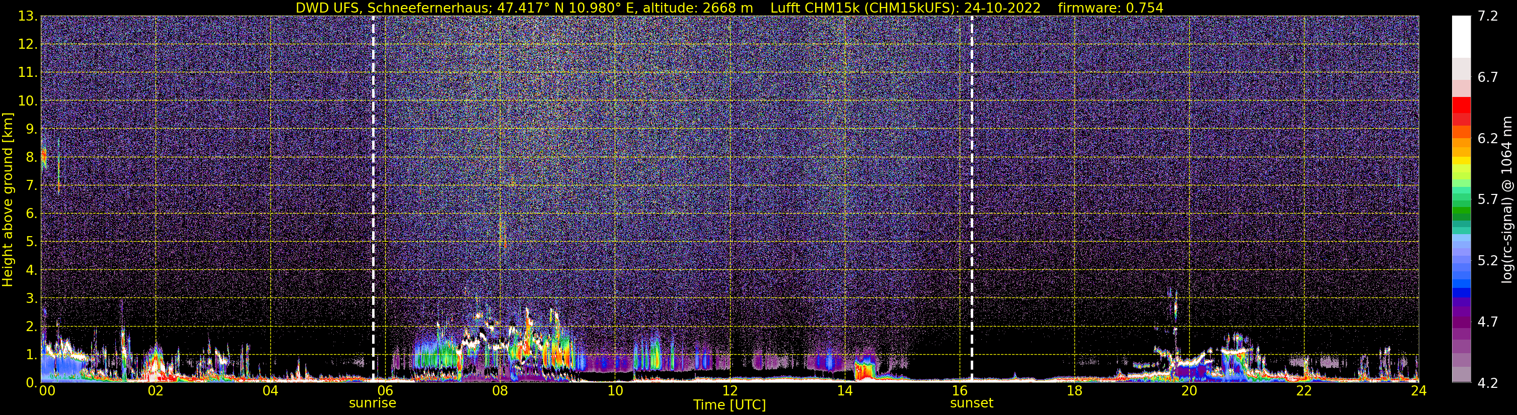Pick the deep blue segment of the colorbar
This screenshot has width=1517, height=415.
1461,293
